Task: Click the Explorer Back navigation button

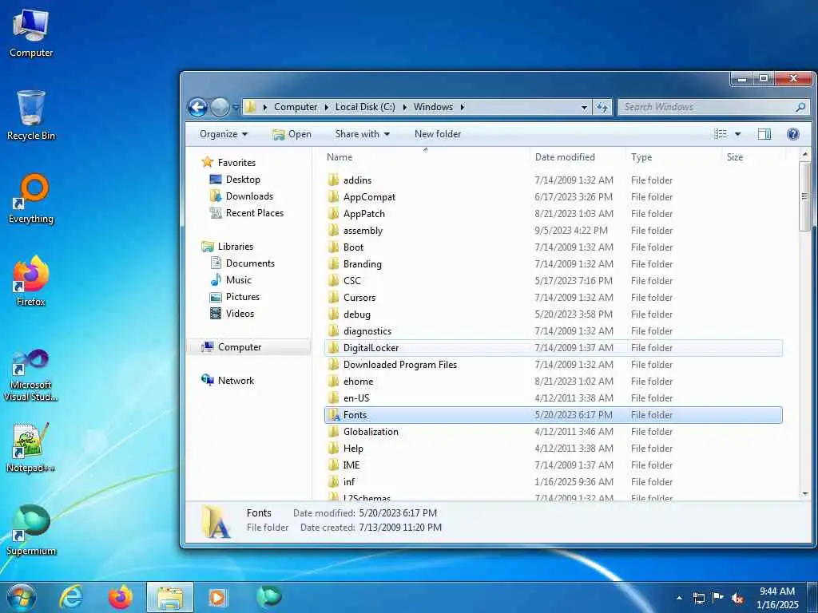Action: [x=198, y=108]
